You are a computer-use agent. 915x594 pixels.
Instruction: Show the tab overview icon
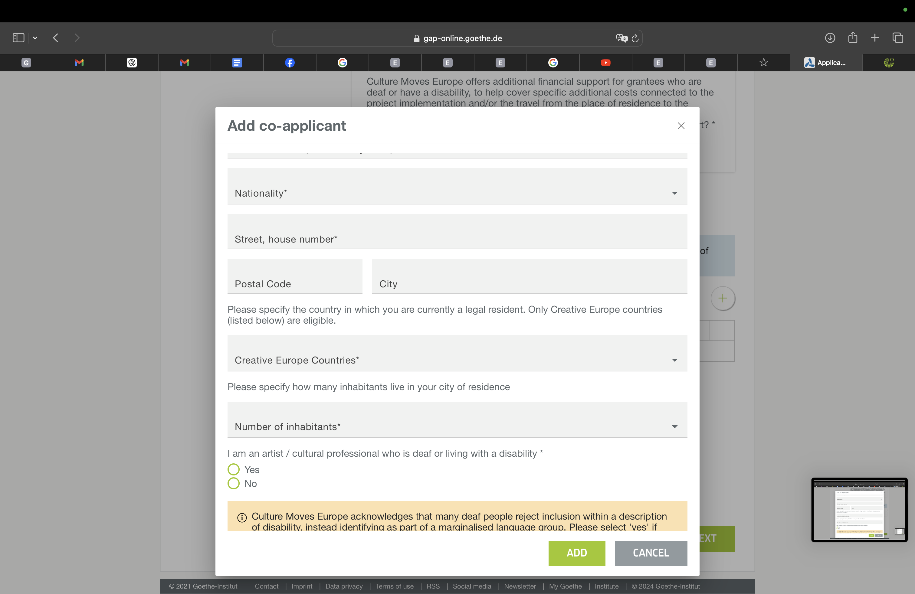(x=897, y=38)
